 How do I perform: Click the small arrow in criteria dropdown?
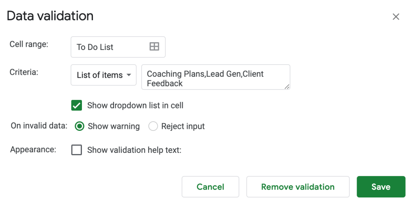click(x=129, y=75)
